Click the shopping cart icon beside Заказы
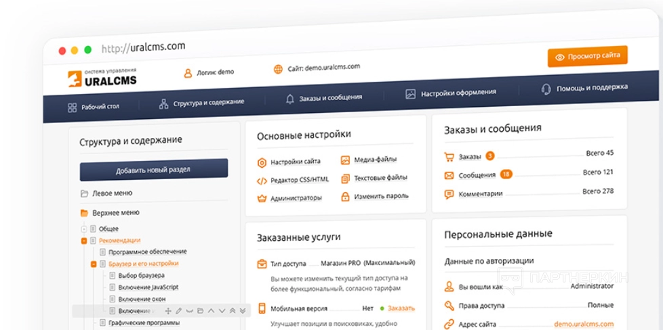 pyautogui.click(x=449, y=157)
